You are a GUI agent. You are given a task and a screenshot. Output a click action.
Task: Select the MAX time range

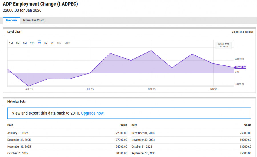click(67, 43)
